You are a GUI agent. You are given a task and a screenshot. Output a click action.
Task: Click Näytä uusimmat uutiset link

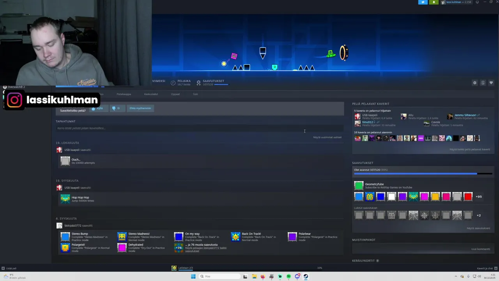pyautogui.click(x=327, y=137)
